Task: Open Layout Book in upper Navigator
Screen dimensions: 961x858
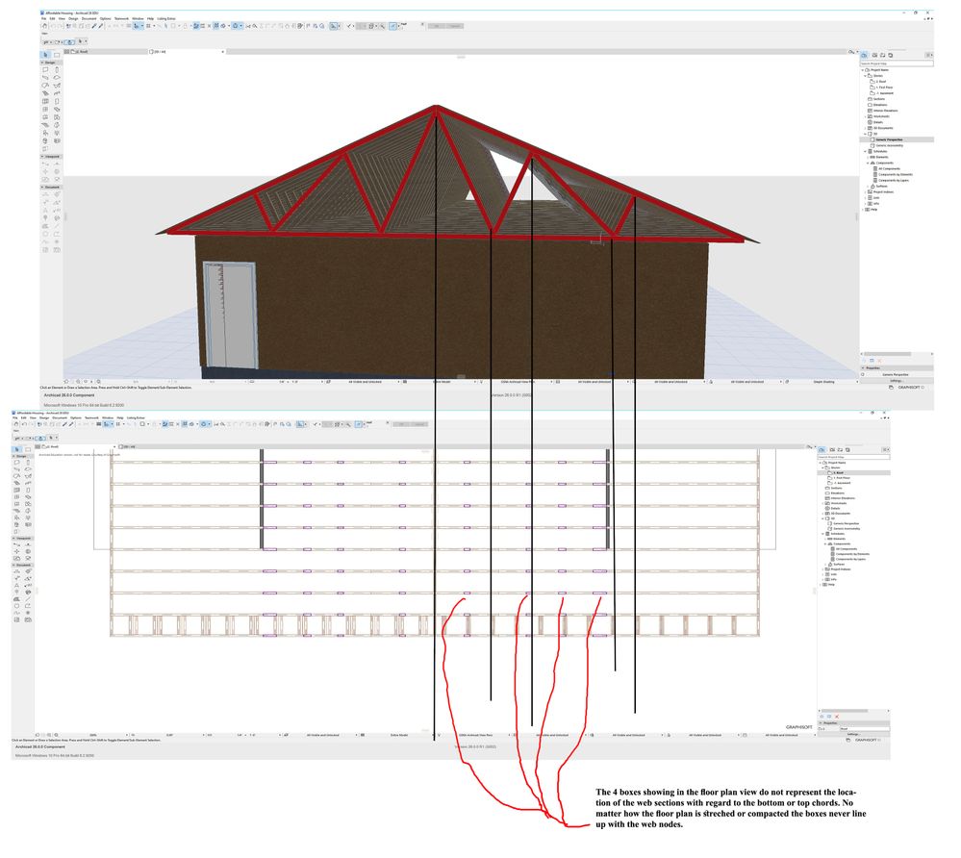Action: tap(882, 55)
